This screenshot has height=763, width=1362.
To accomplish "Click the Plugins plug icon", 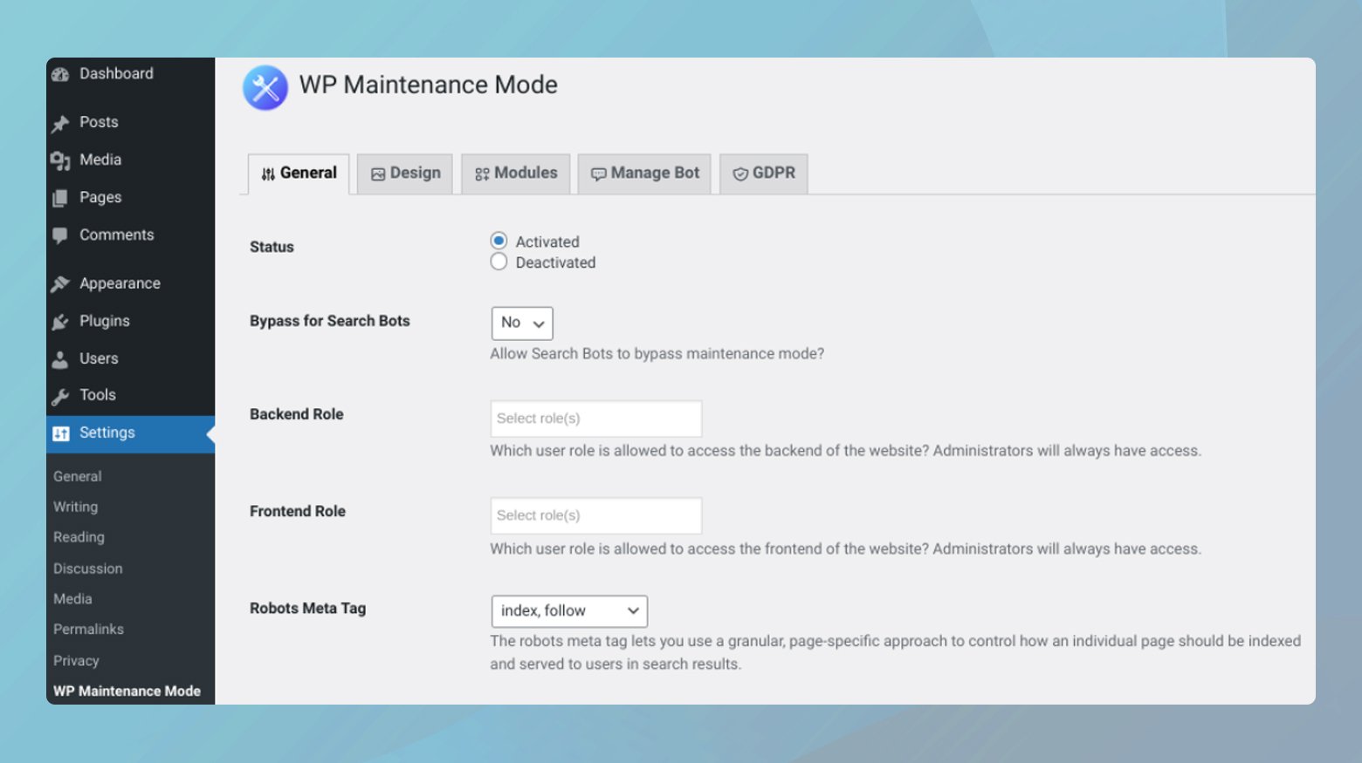I will [x=60, y=322].
